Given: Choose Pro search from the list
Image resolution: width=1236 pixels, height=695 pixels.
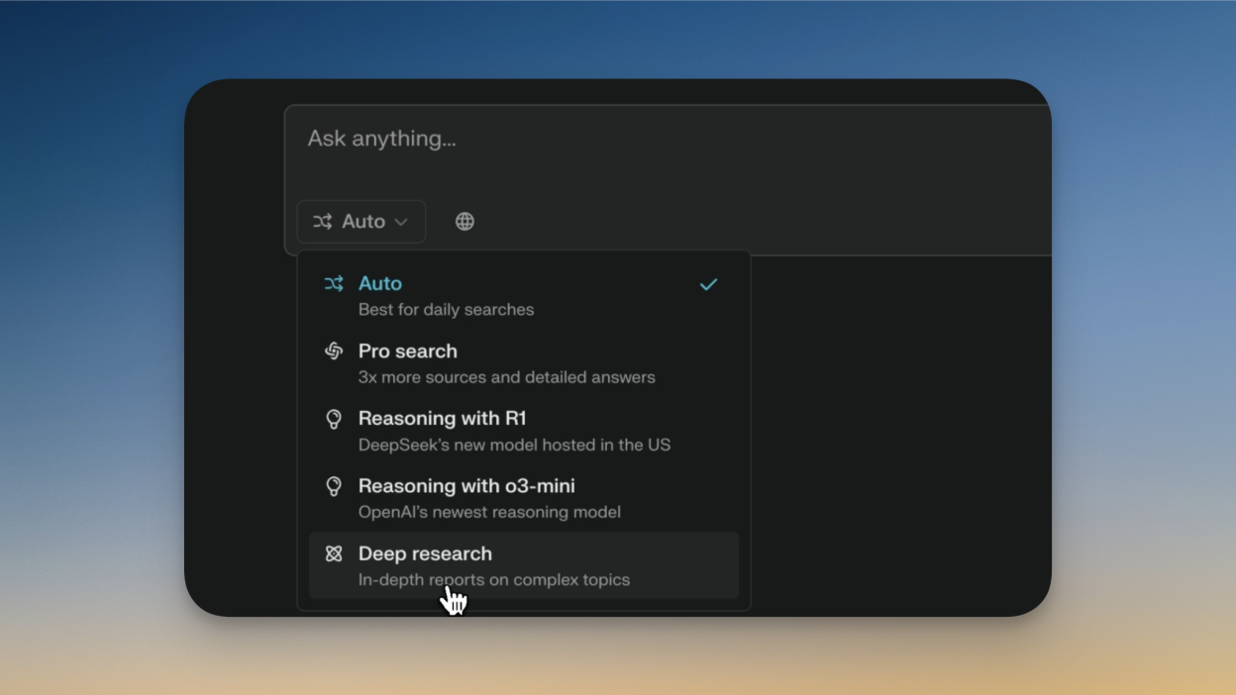Looking at the screenshot, I should (524, 363).
